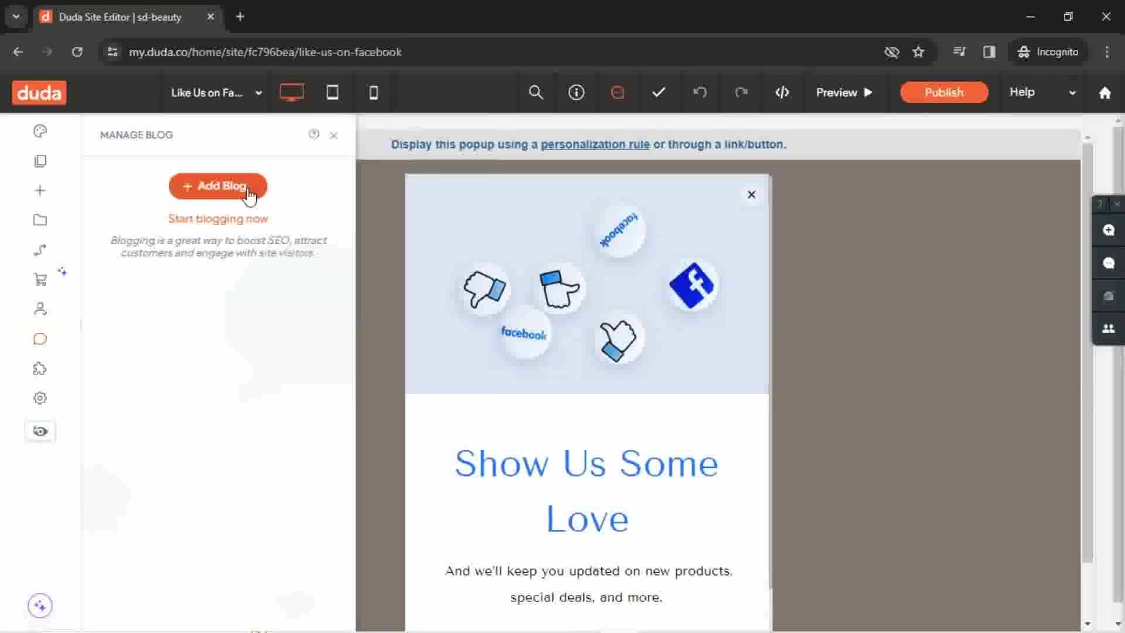Select the Duda Site Editor browser tab
1125x633 pixels.
pyautogui.click(x=120, y=17)
